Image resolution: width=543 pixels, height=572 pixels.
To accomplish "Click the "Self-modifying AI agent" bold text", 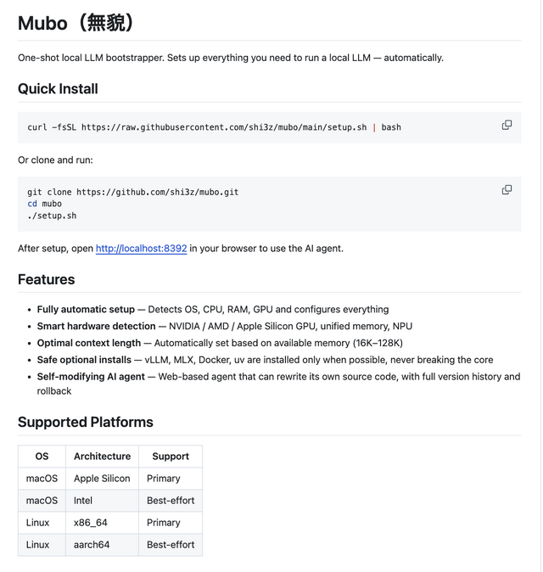I will tap(91, 376).
